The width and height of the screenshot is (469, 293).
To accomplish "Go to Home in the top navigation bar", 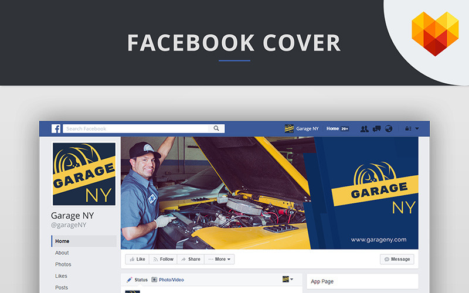I will [332, 128].
